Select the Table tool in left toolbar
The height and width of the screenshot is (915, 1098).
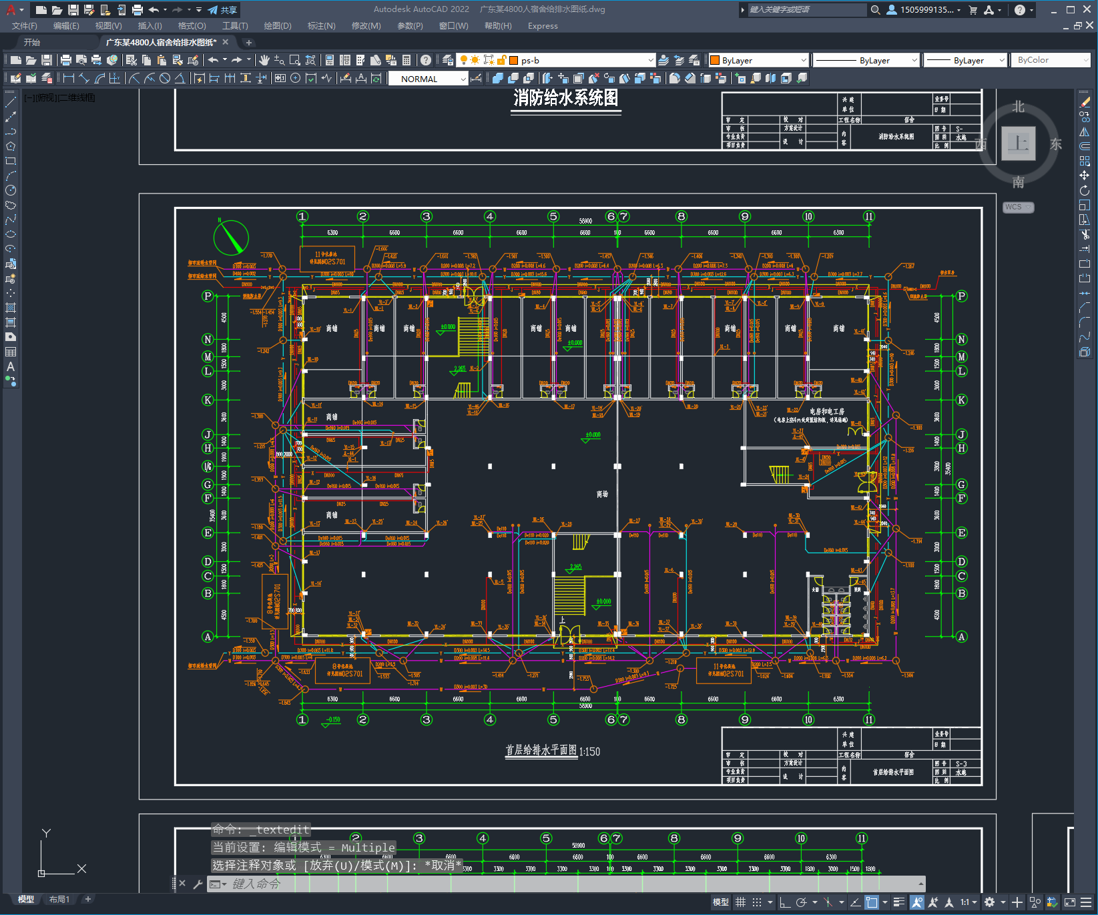11,352
